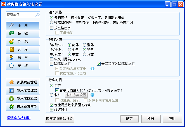Uncheck the 超级简拼 checkbox
The width and height of the screenshot is (185, 127).
click(x=51, y=109)
